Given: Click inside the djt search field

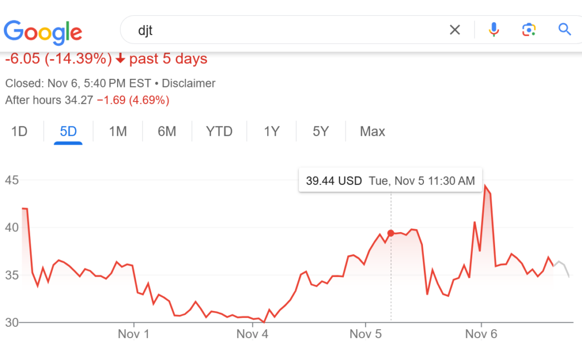Looking at the screenshot, I should tap(284, 30).
